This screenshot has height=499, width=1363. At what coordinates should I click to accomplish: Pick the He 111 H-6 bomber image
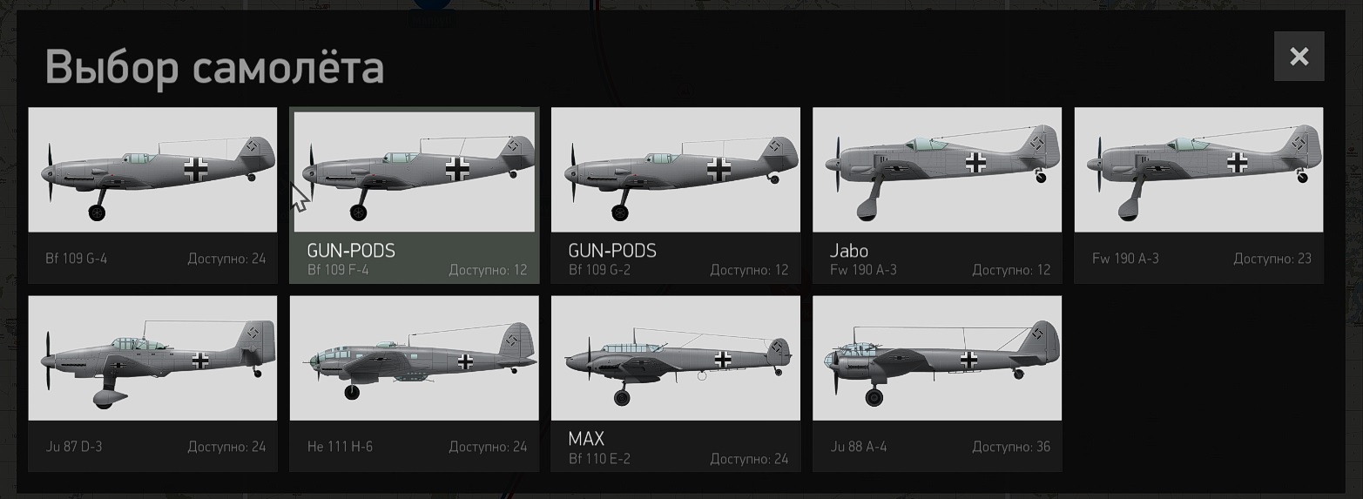[415, 358]
